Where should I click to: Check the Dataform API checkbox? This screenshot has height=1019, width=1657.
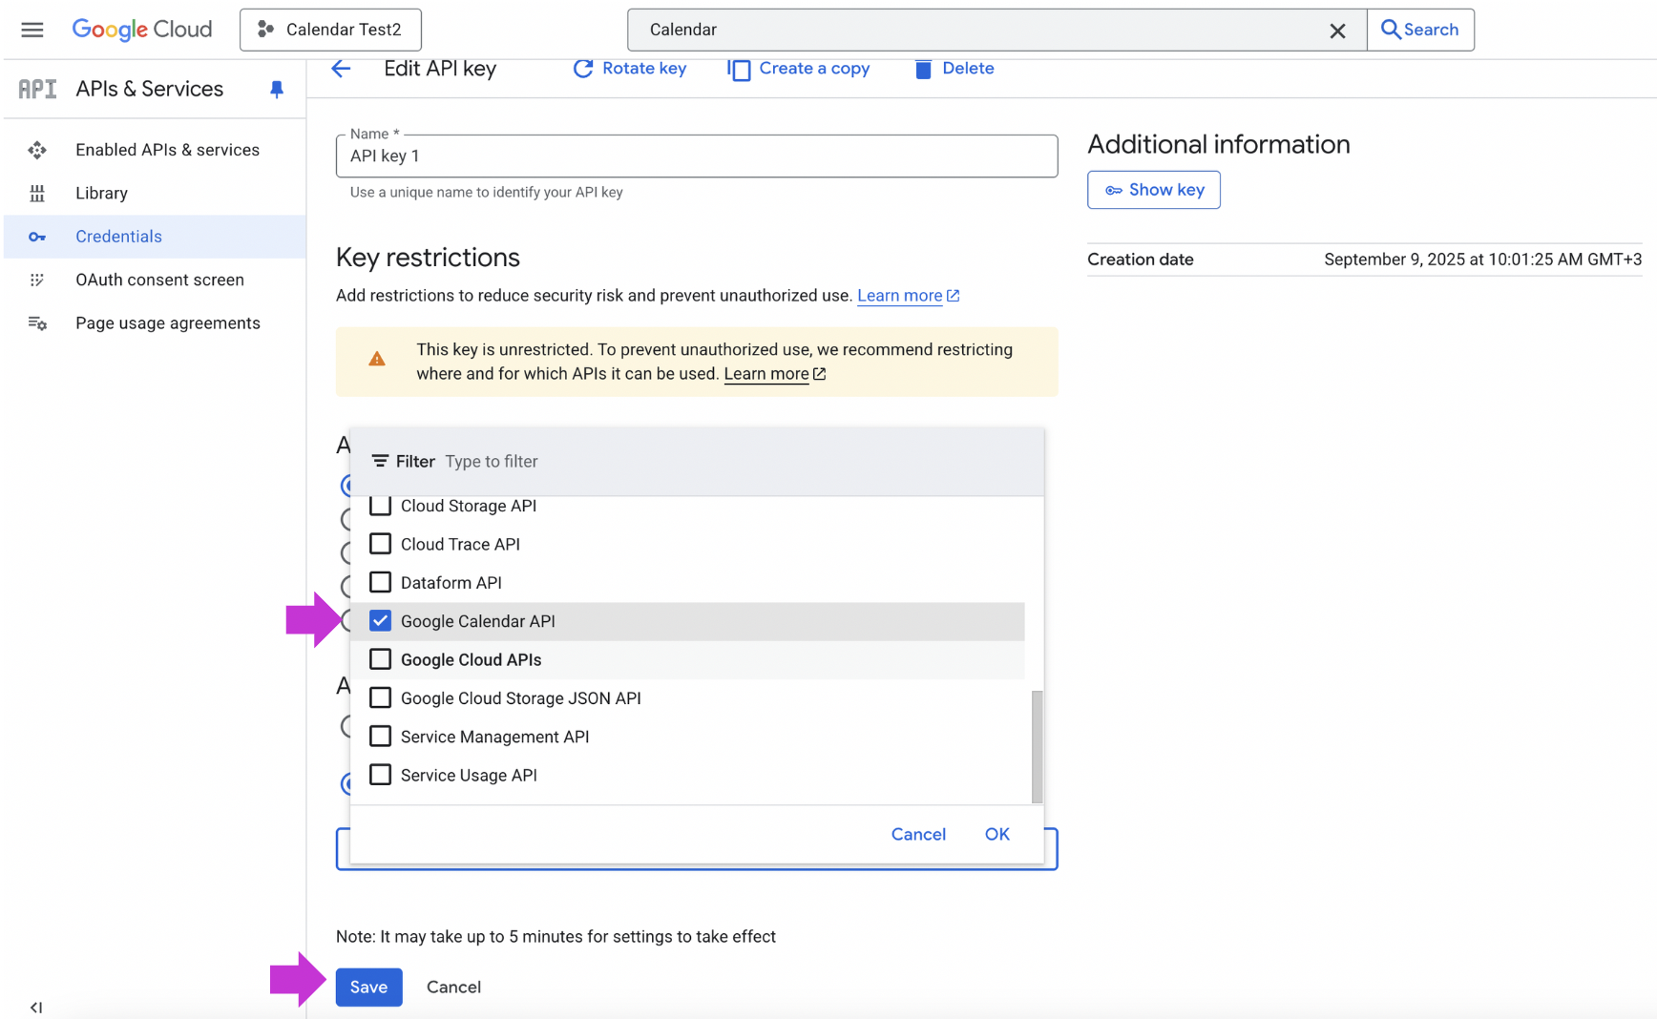380,582
